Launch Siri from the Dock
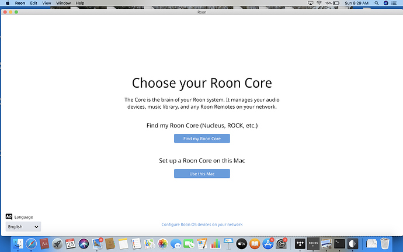Viewport: 403px width, 252px height. [x=84, y=243]
